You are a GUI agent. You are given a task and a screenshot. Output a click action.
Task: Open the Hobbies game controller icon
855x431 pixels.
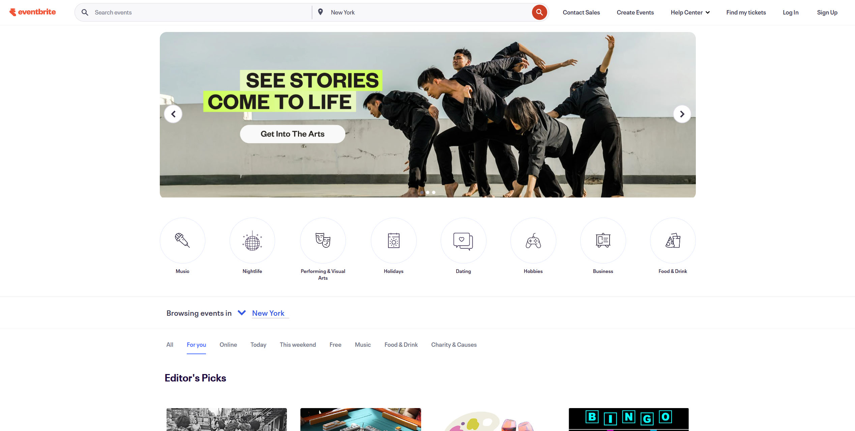click(533, 241)
